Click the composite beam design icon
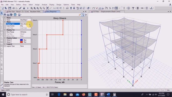 point(133,8)
